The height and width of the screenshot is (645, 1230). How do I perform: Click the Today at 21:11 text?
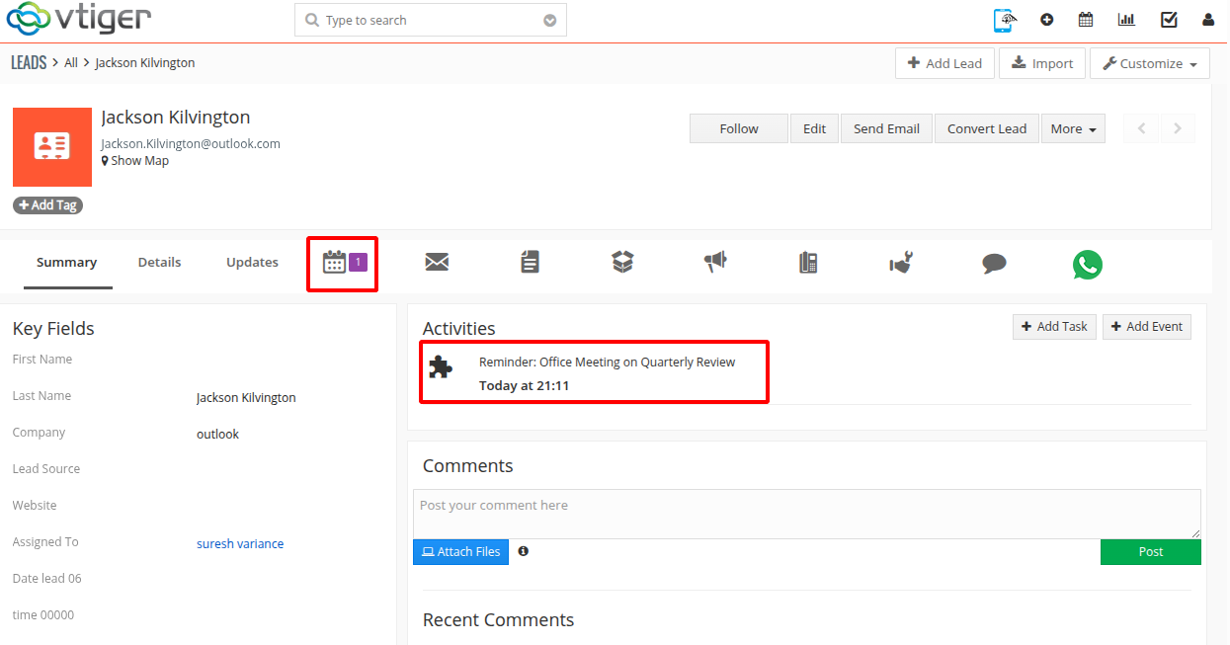coord(524,385)
